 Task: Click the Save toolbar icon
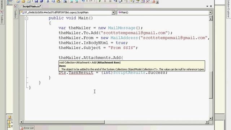point(36,1)
